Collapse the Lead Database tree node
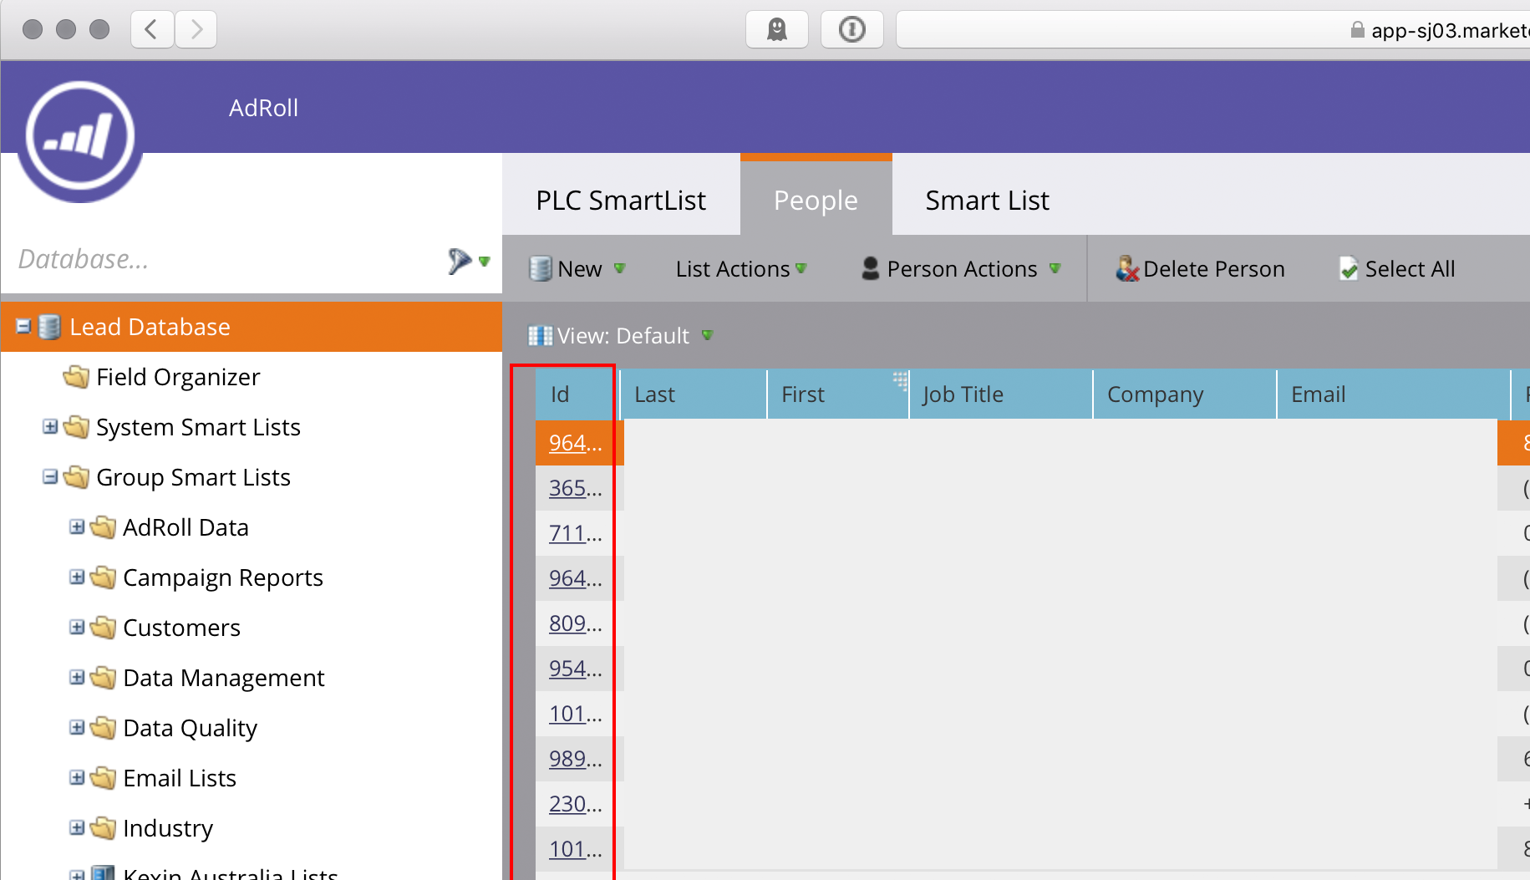The height and width of the screenshot is (880, 1530). pyautogui.click(x=23, y=326)
